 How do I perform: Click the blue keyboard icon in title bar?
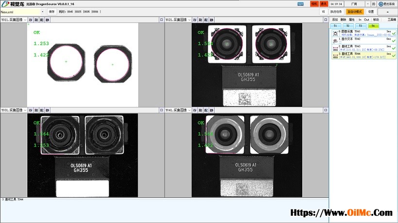pos(300,4)
